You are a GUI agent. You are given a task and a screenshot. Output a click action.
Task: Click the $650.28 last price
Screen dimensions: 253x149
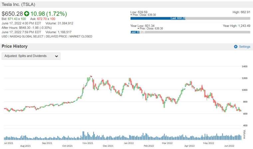click(12, 14)
